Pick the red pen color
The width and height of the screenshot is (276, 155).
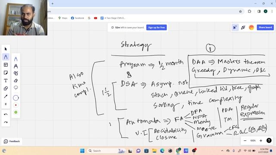[16, 105]
